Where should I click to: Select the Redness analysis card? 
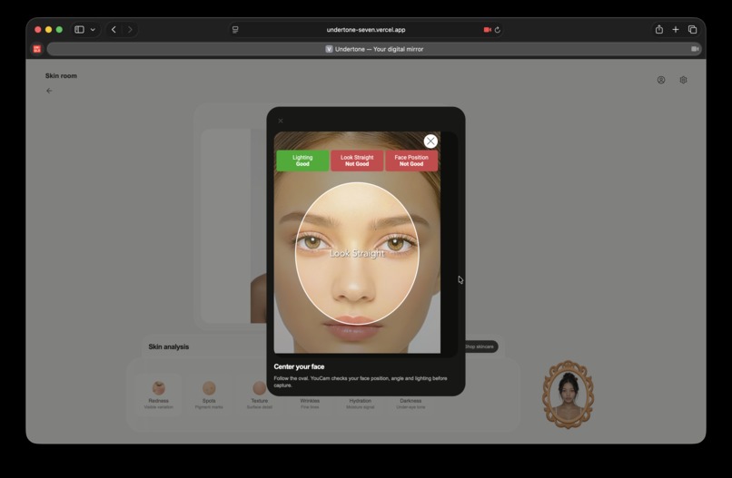159,395
